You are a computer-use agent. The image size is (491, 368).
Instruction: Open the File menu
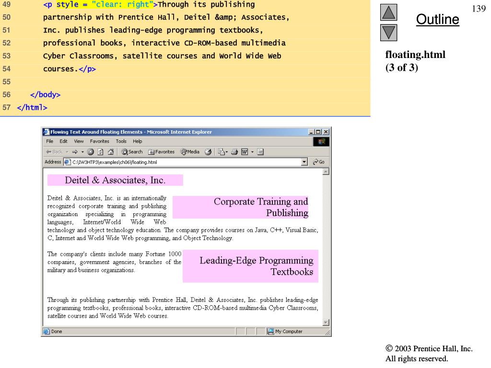[x=49, y=141]
